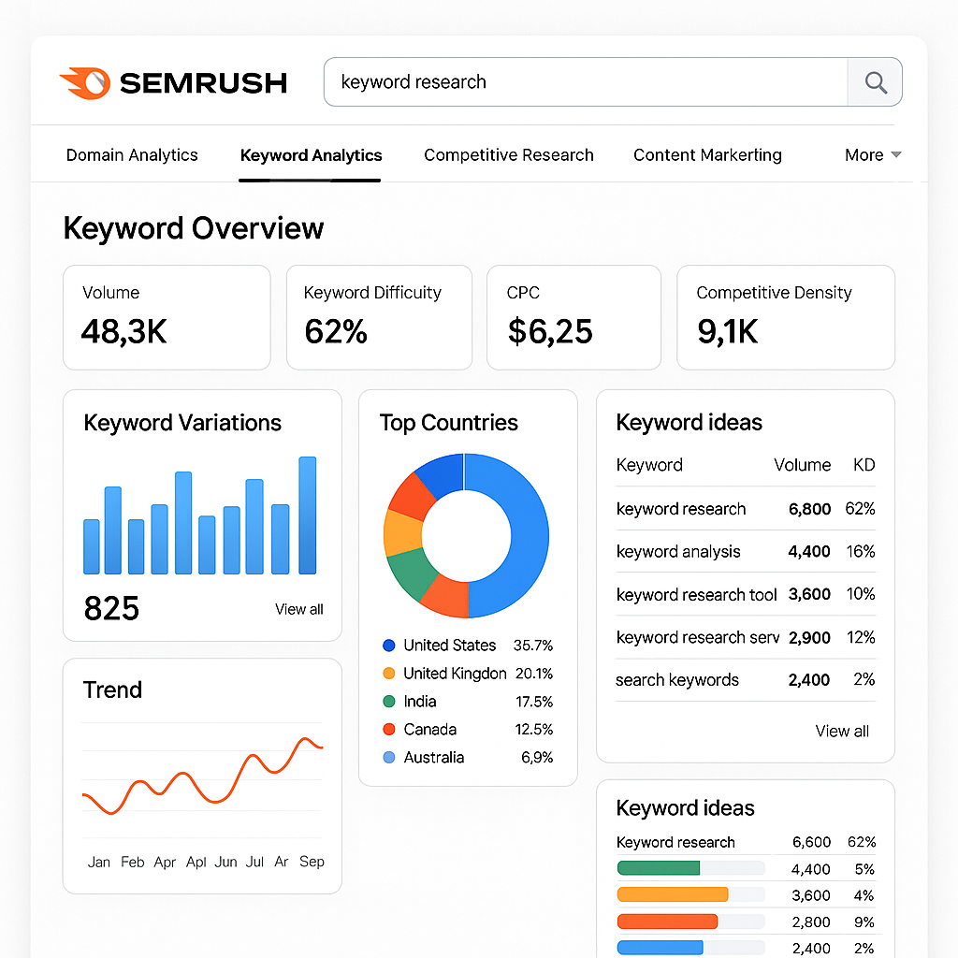The image size is (958, 958).
Task: Click the Volume 48,3K card
Action: coord(167,317)
